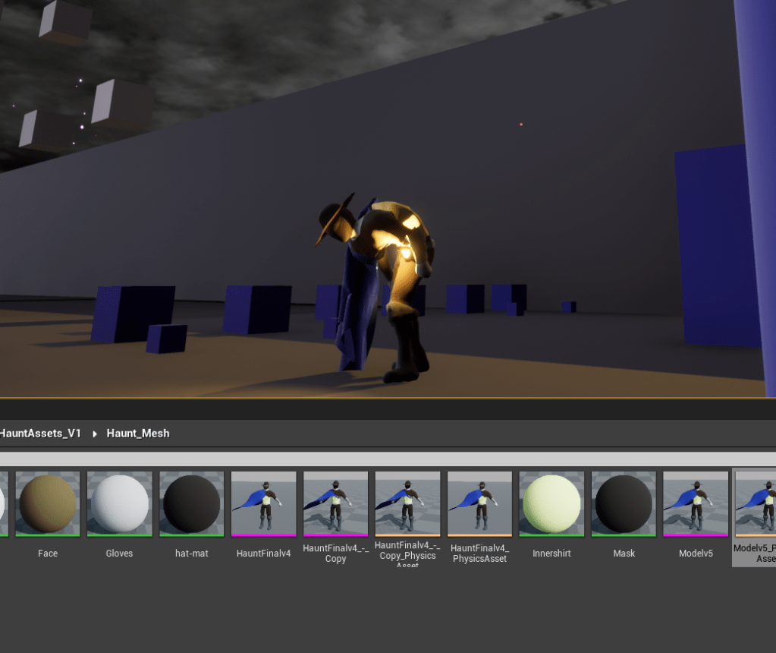Click the Mask material thumbnail
This screenshot has width=776, height=653.
[x=624, y=503]
